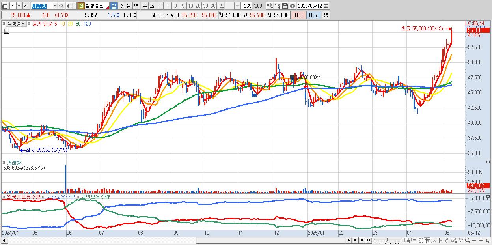
Task: Select the 초 (second) period button
Action: tap(152, 6)
